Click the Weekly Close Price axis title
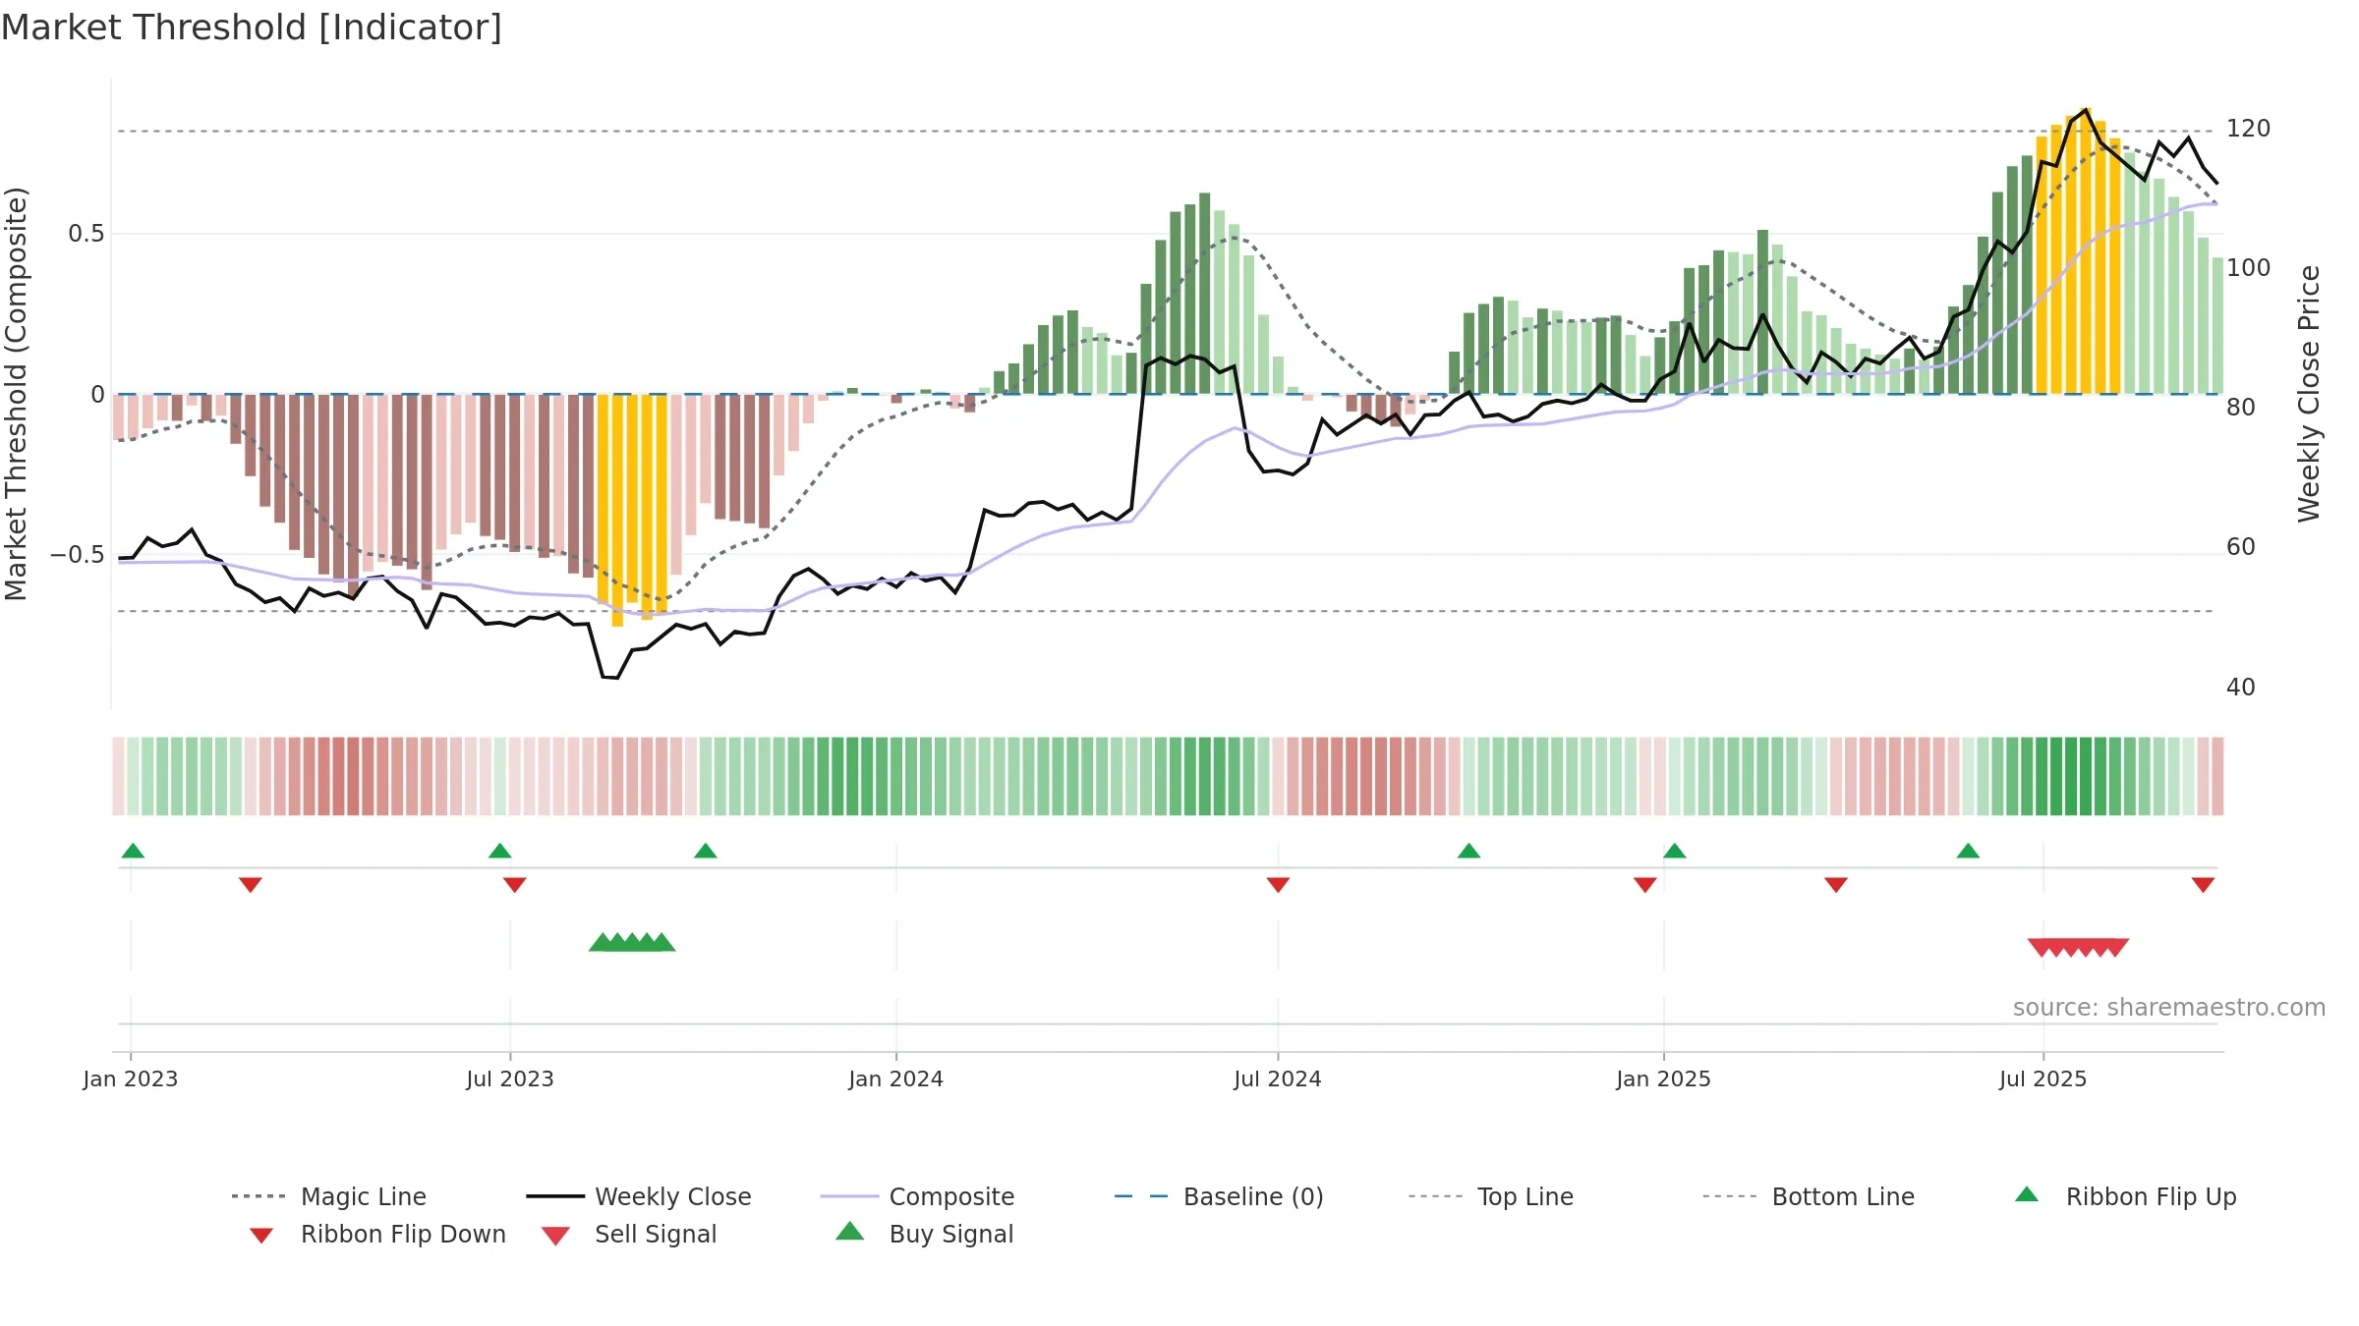Screen dimensions: 2359x1326 tap(2309, 394)
